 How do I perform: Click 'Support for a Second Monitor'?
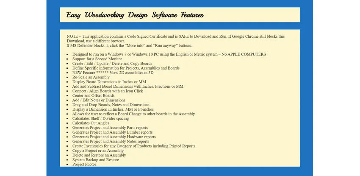[97, 59]
